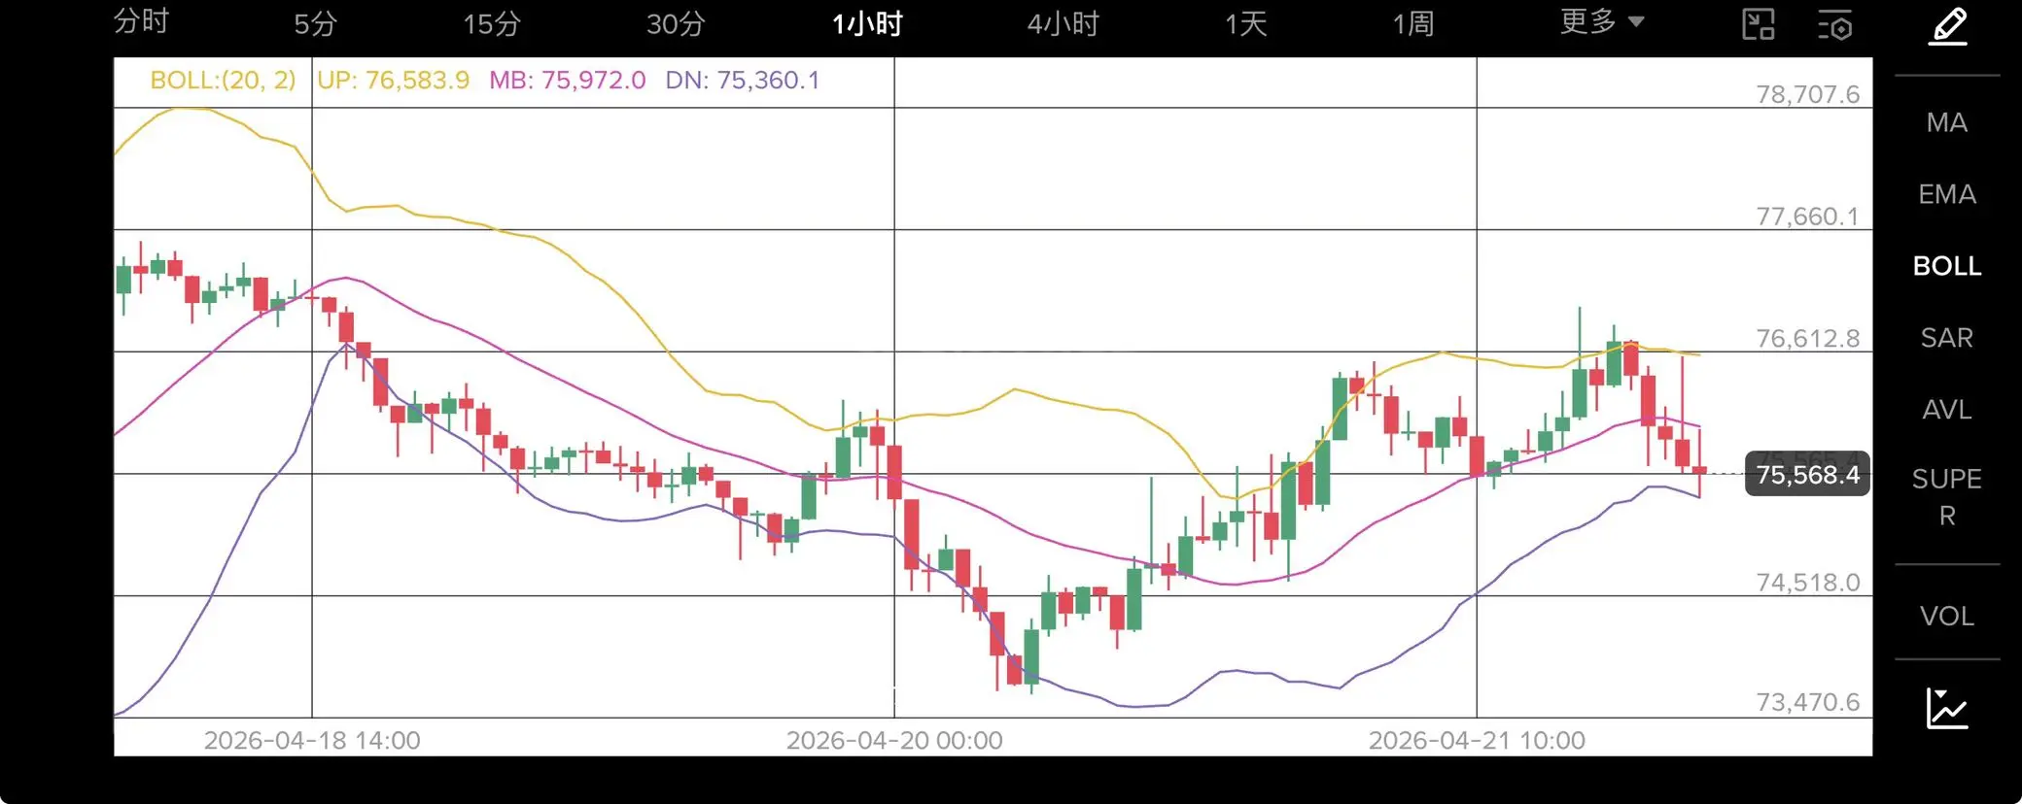
Task: Click the MB: 75,972.0 value
Action: (567, 80)
